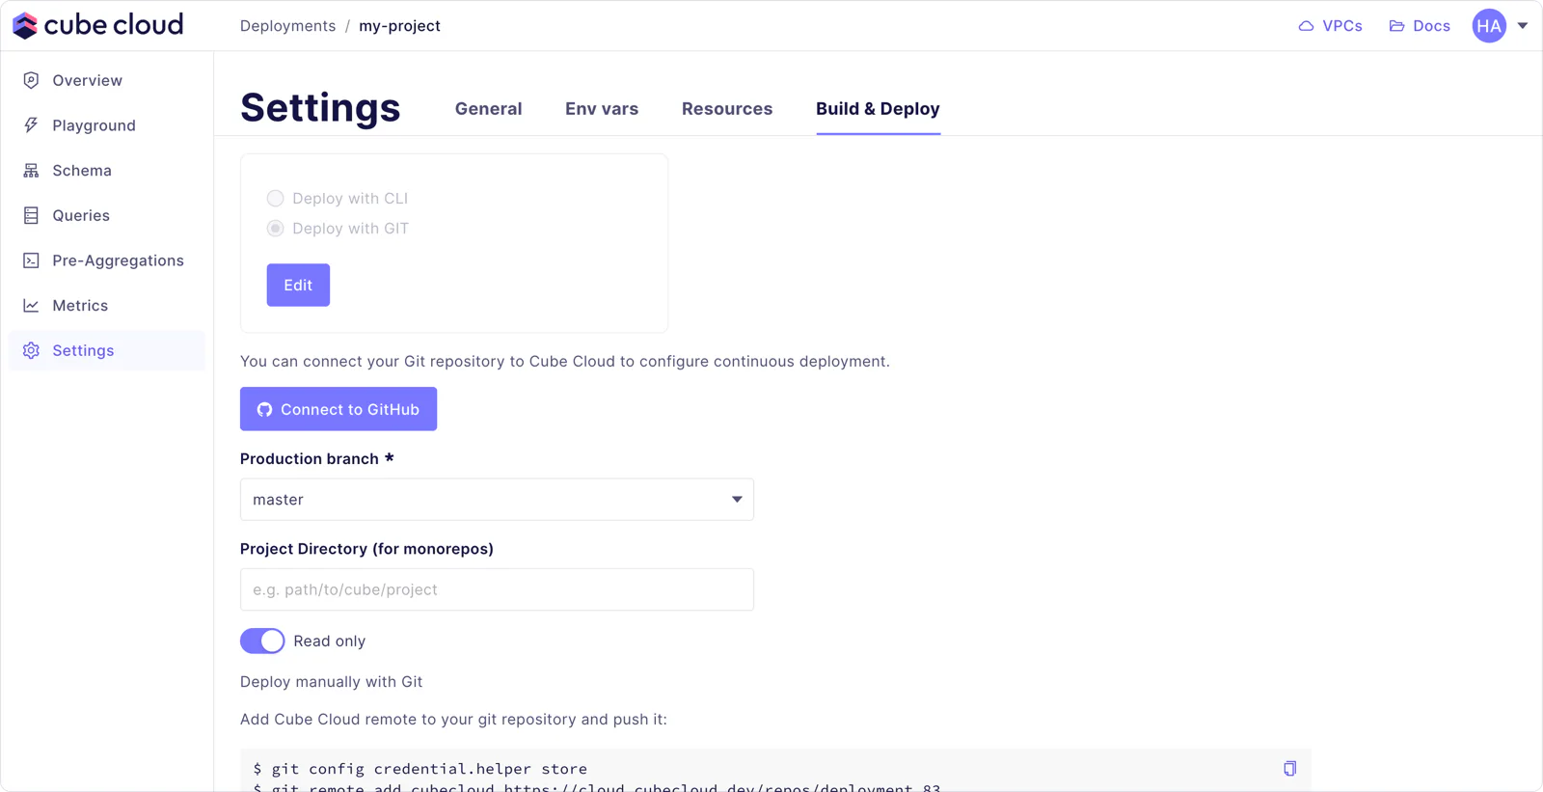Screen dimensions: 1543x792
Task: Go to Metrics in the sidebar
Action: pyautogui.click(x=107, y=306)
